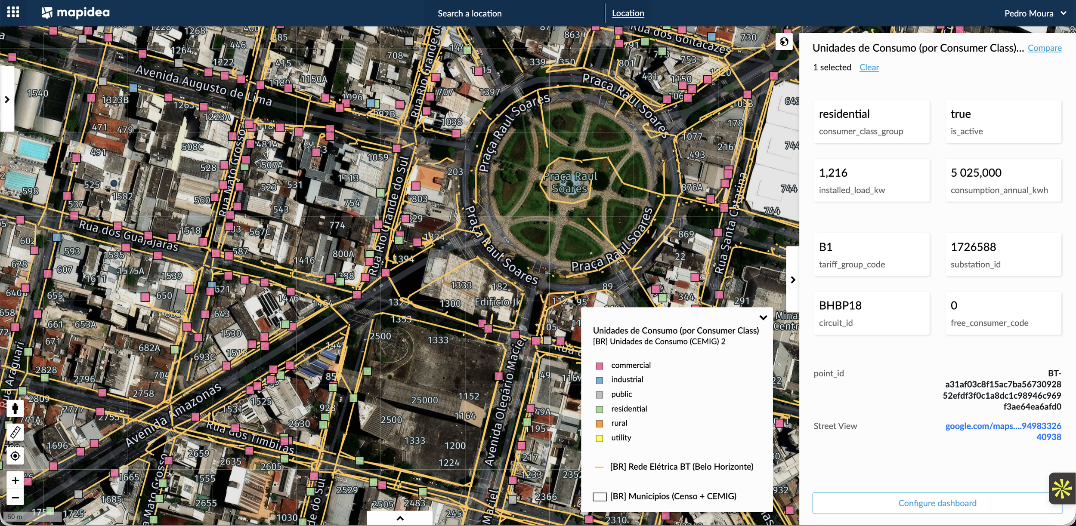Click the Praça Raul Soares center label
This screenshot has height=526, width=1076.
570,182
